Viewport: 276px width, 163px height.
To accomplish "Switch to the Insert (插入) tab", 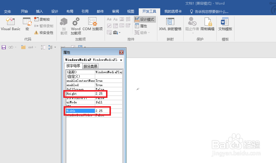I will (40, 11).
